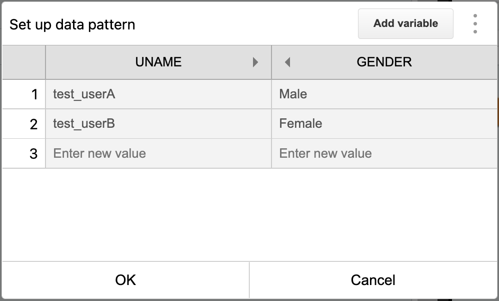Select row number 1
The height and width of the screenshot is (301, 499).
(24, 94)
